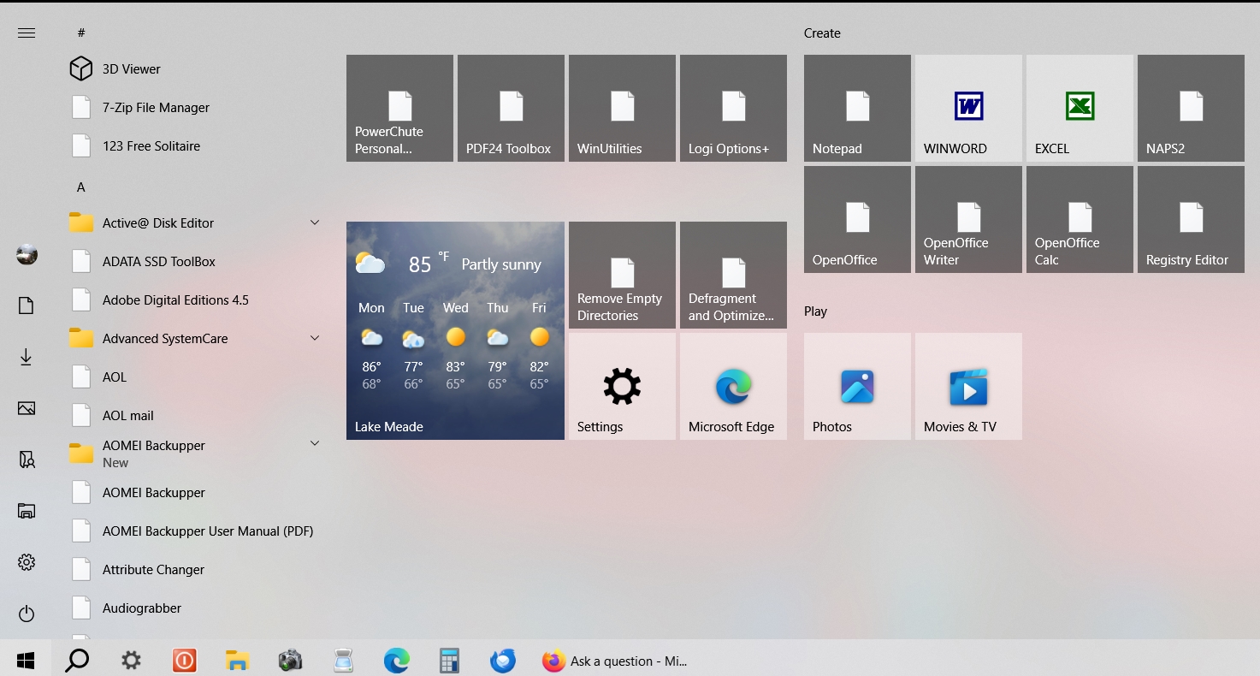Open Pictures from the Start sidebar
Image resolution: width=1260 pixels, height=676 pixels.
27,408
